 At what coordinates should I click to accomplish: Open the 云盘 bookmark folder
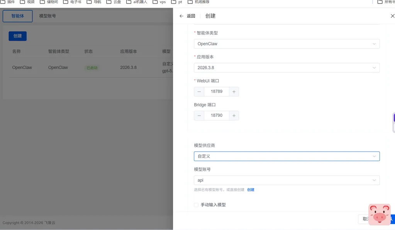114,2
